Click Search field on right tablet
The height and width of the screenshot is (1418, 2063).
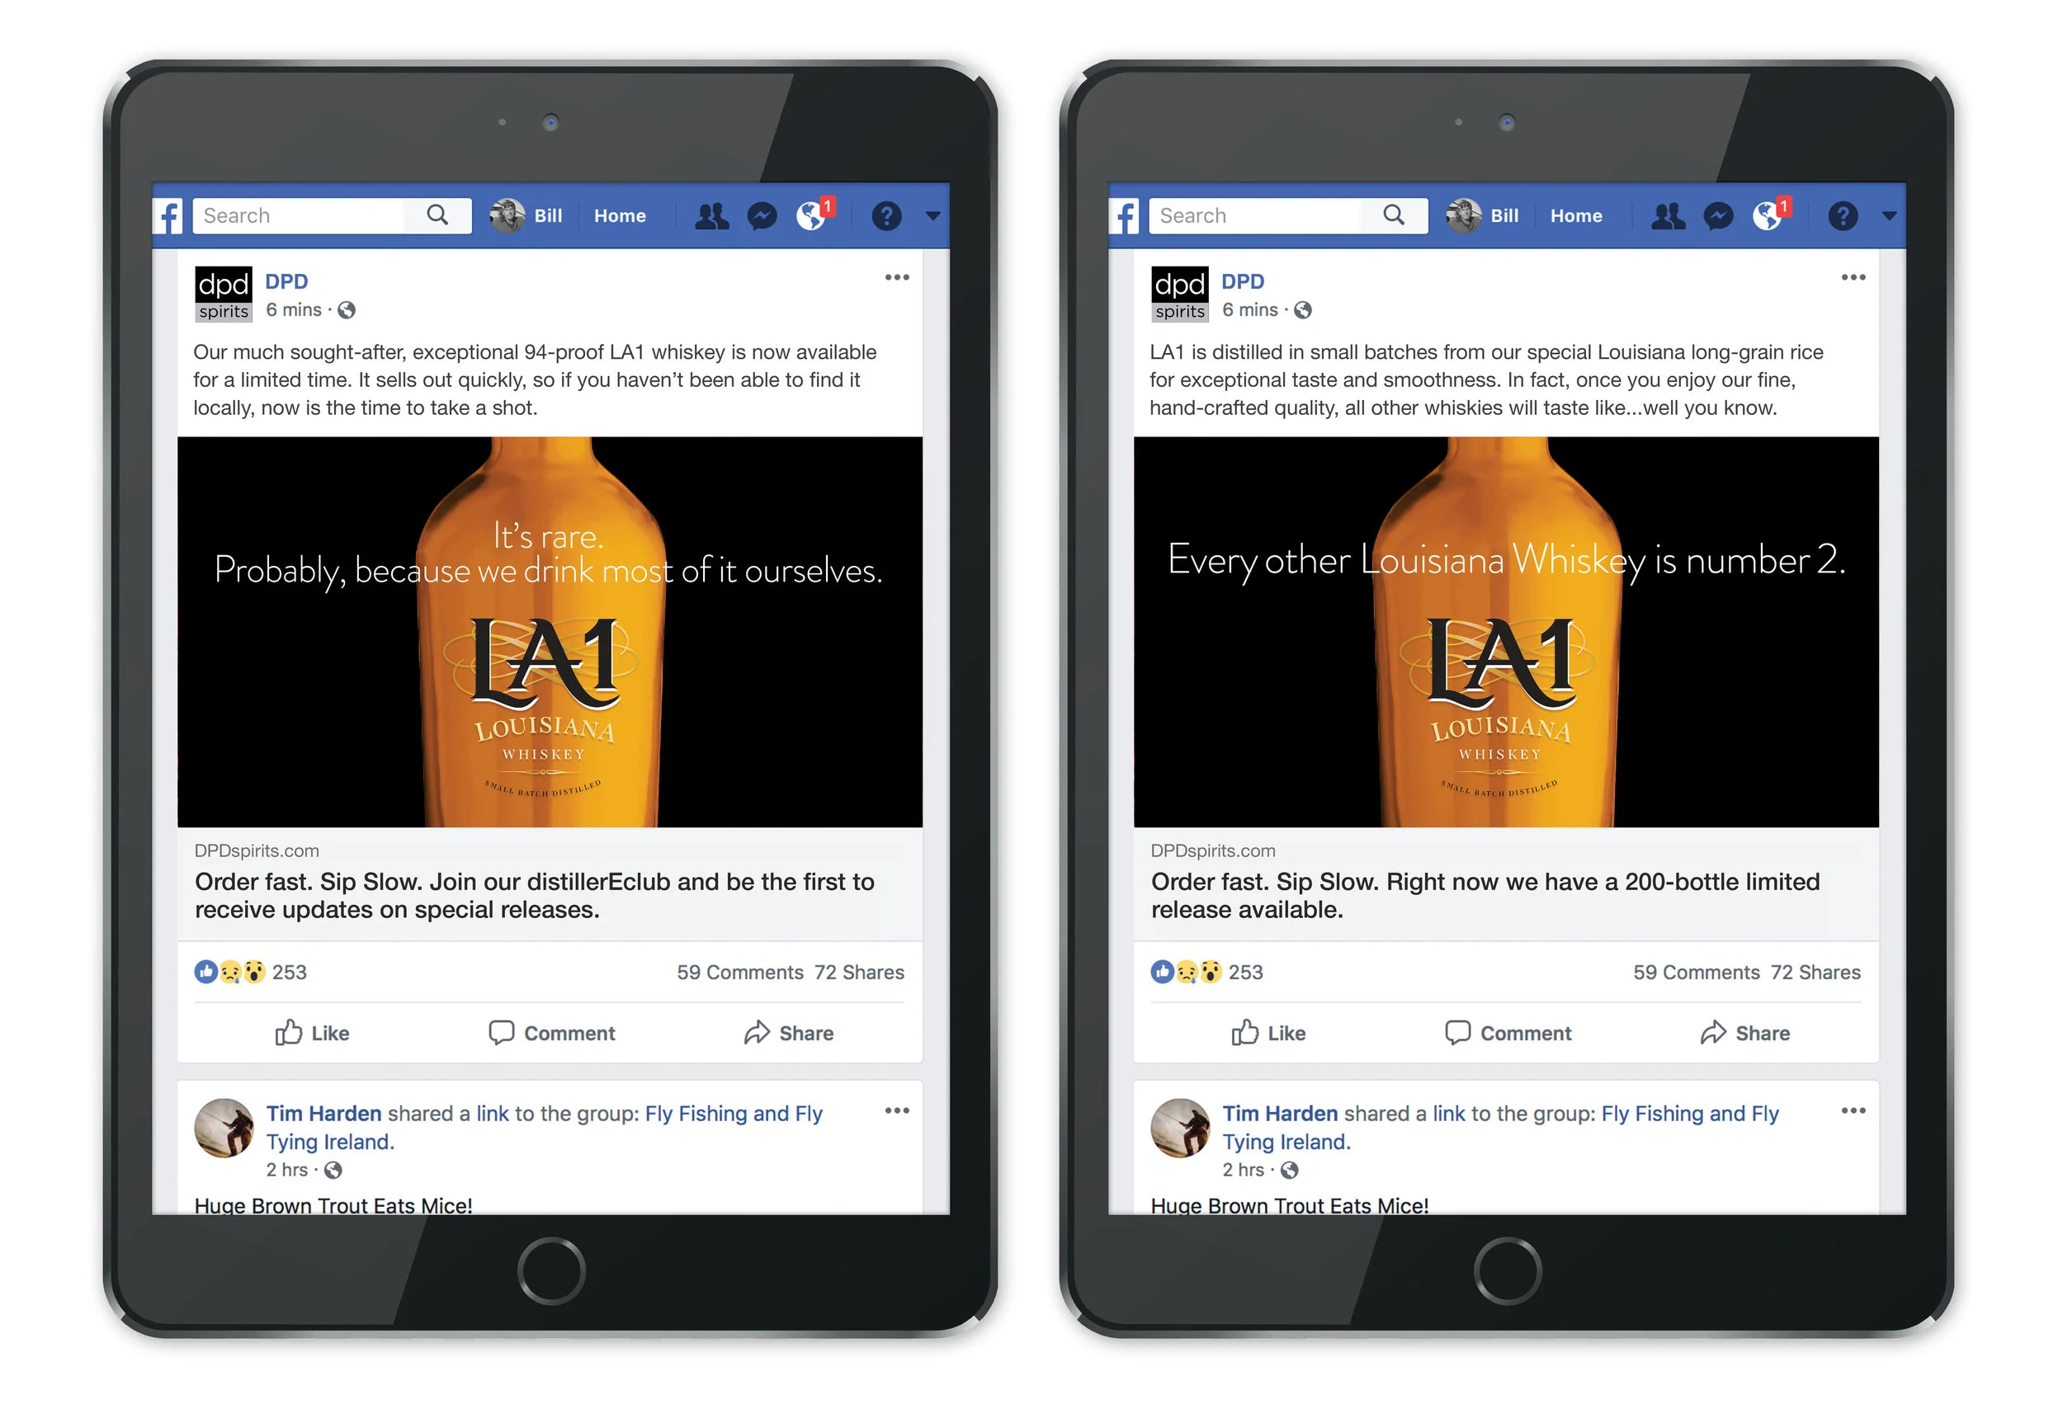(x=1253, y=216)
